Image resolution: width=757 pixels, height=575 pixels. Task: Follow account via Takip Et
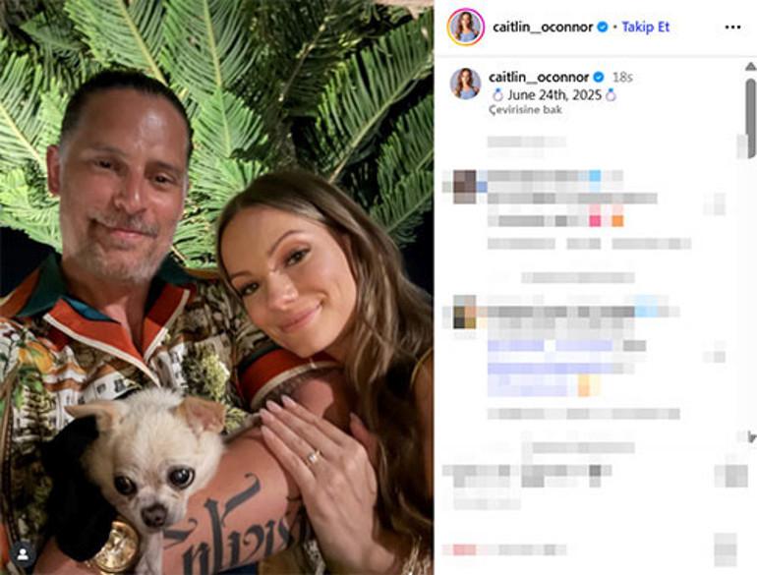point(646,28)
